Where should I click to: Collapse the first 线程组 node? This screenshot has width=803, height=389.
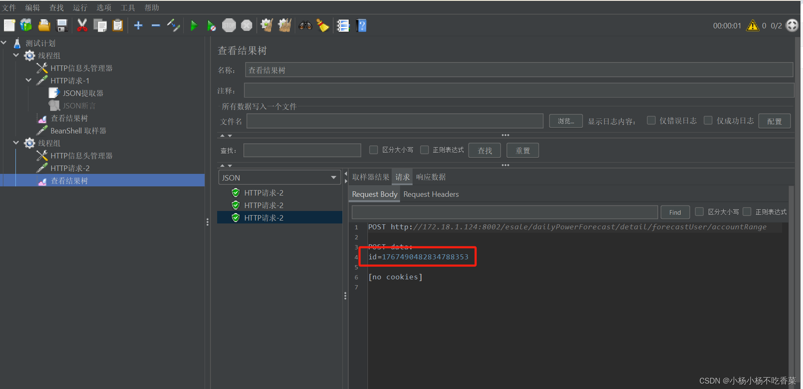16,55
